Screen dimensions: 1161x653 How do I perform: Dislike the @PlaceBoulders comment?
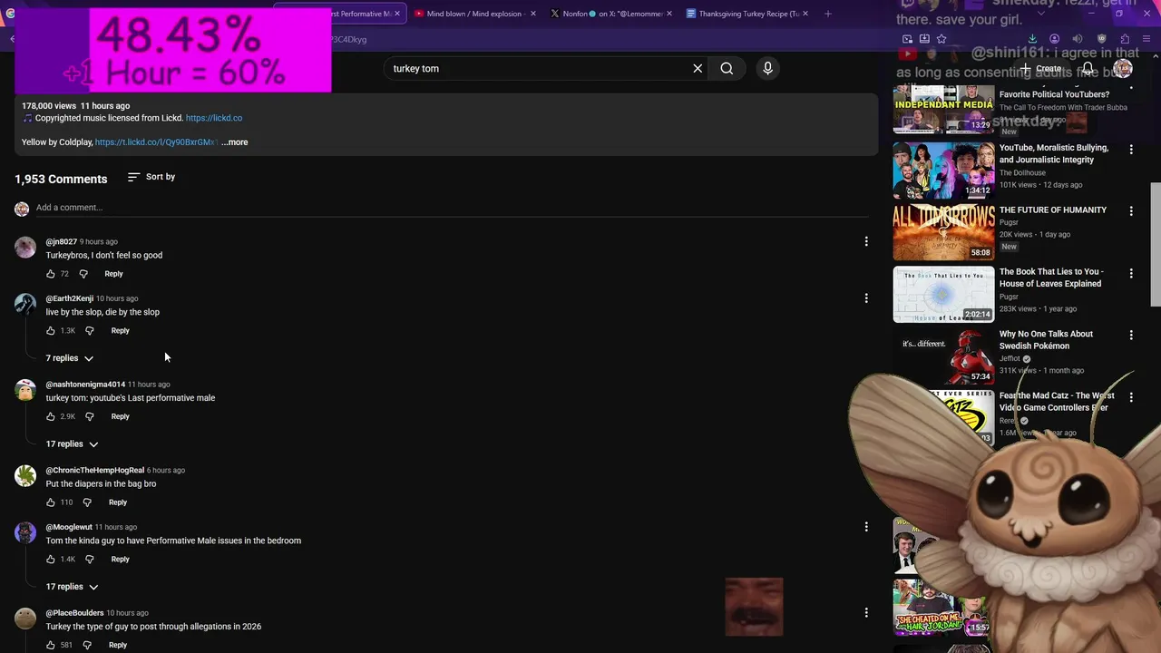[87, 645]
